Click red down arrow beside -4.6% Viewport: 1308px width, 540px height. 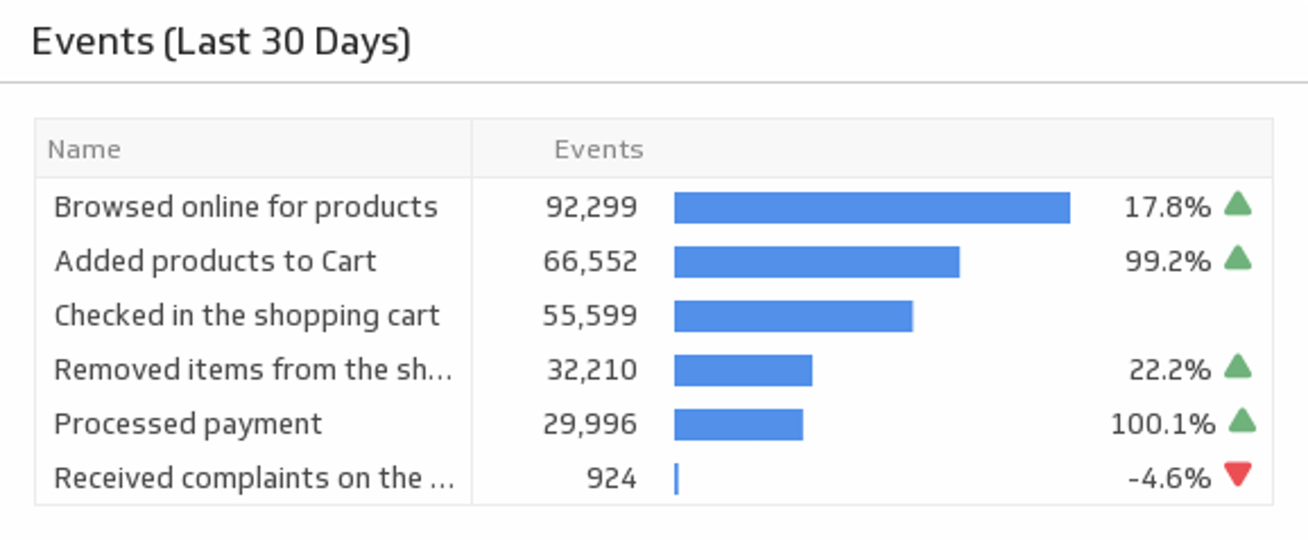click(x=1237, y=473)
